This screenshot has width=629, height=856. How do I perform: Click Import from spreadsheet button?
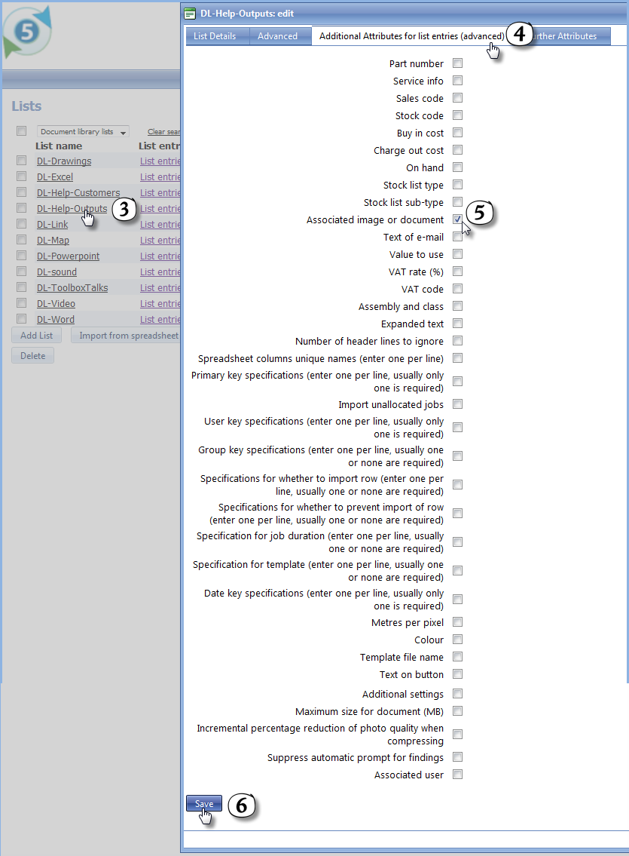pyautogui.click(x=127, y=335)
